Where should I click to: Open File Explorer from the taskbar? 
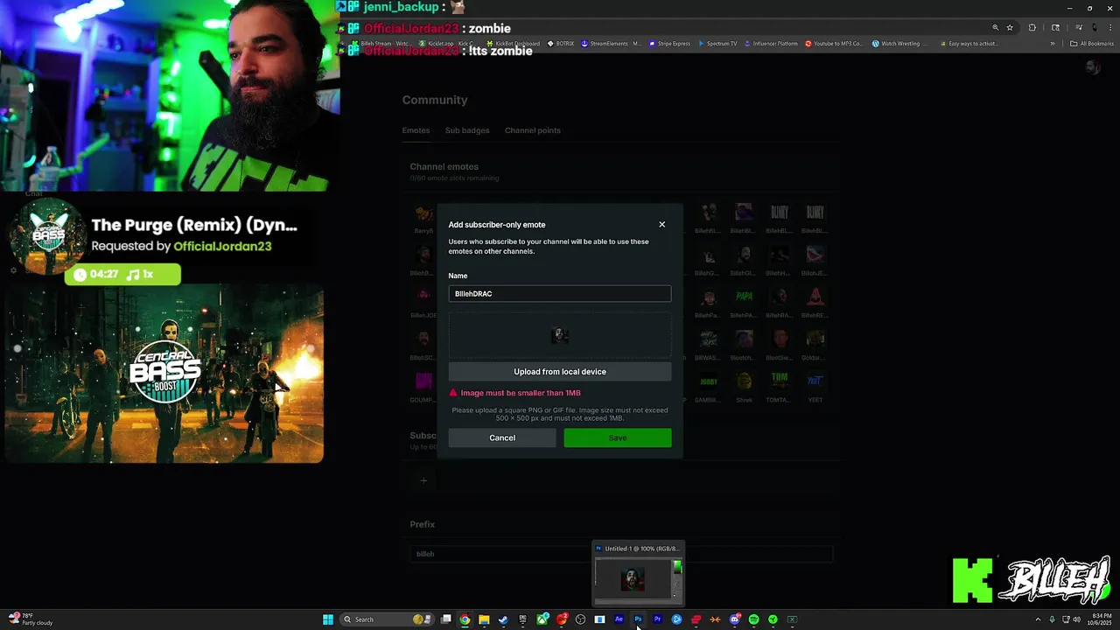pyautogui.click(x=484, y=619)
